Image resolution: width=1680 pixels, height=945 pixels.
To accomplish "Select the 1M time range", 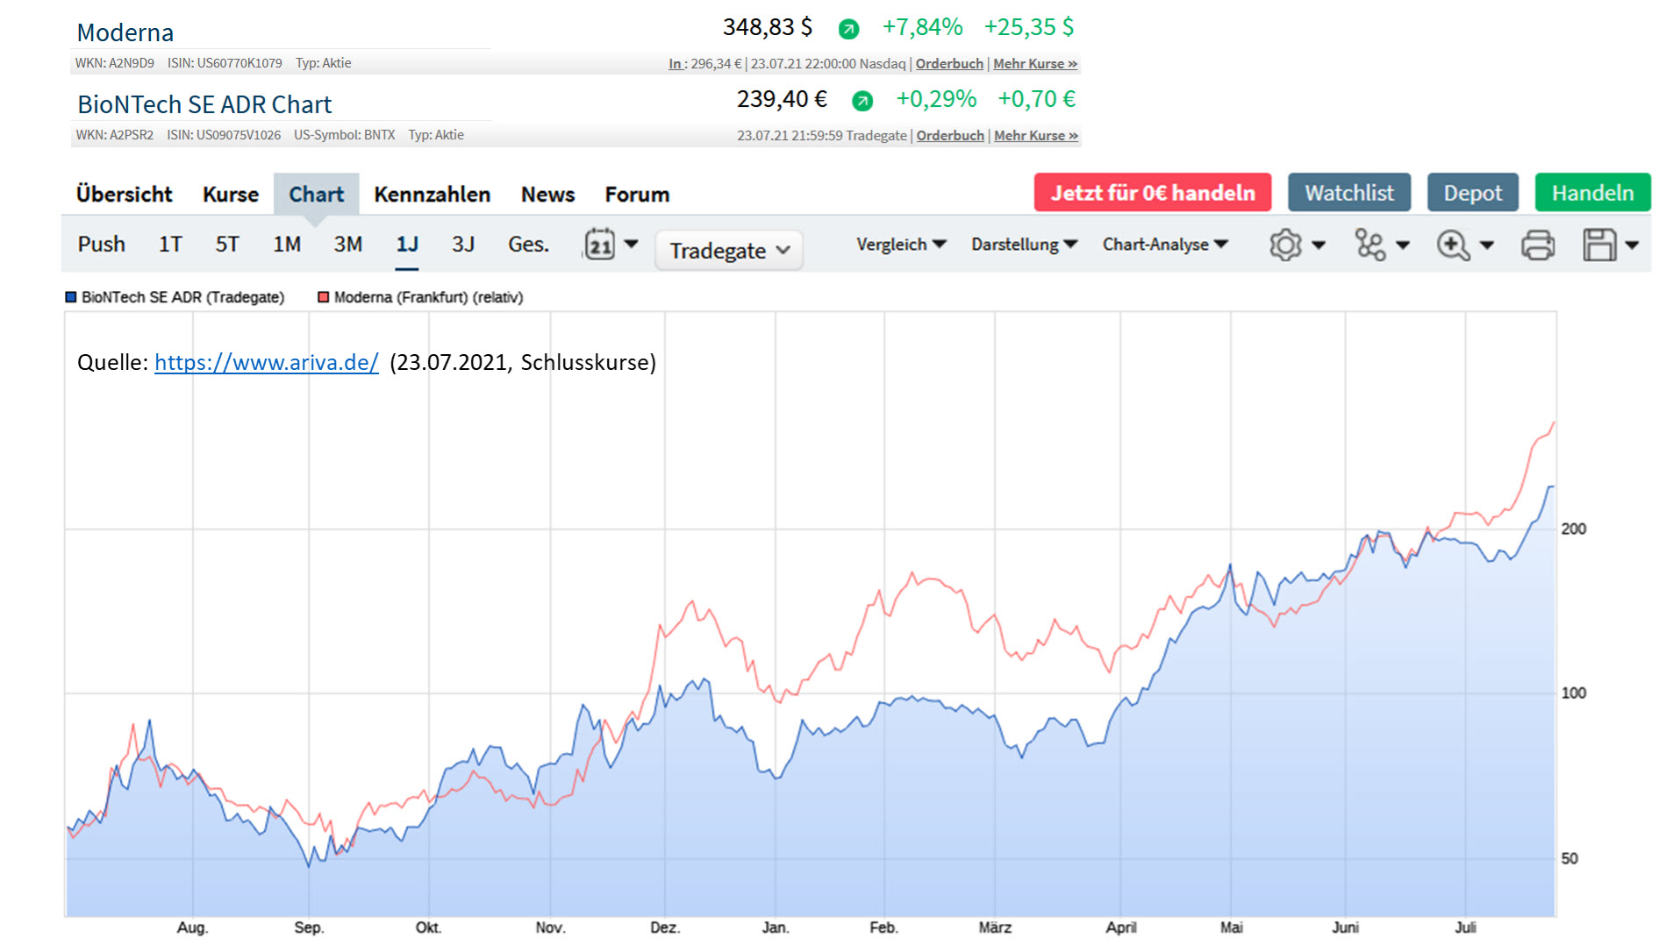I will [287, 245].
